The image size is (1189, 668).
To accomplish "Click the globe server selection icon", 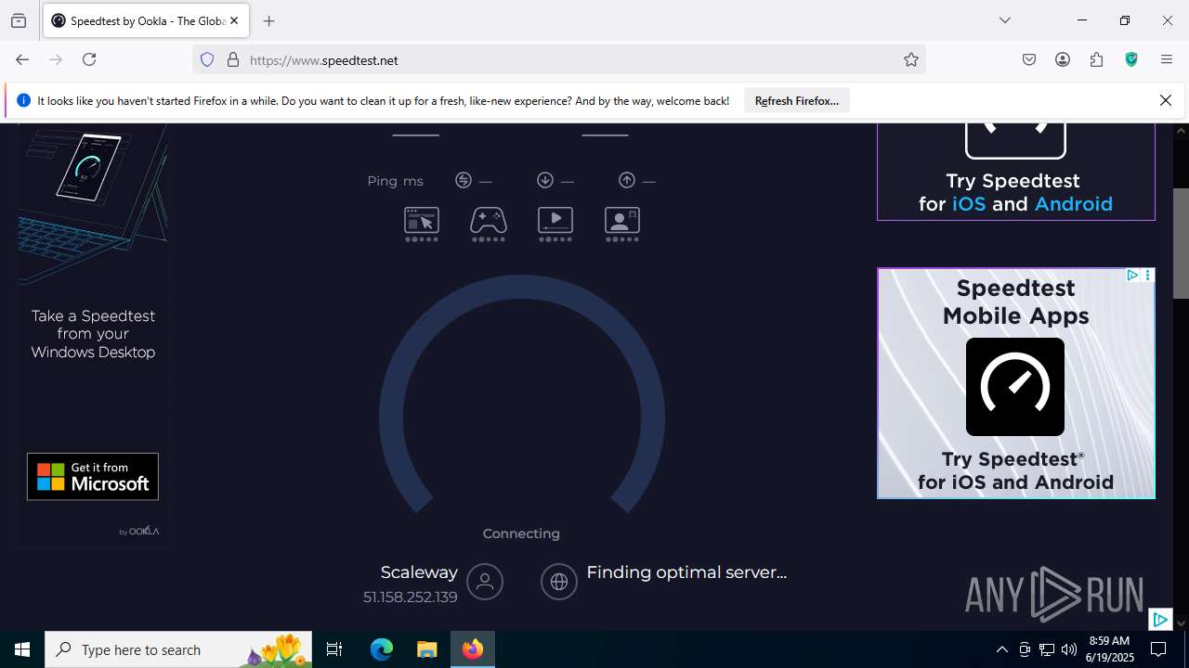I will point(559,582).
